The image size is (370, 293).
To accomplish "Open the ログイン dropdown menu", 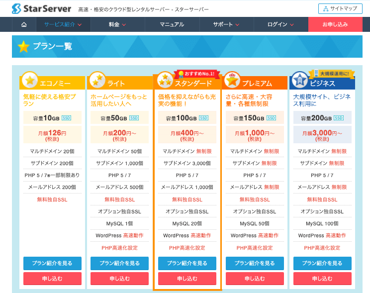I will tap(281, 24).
